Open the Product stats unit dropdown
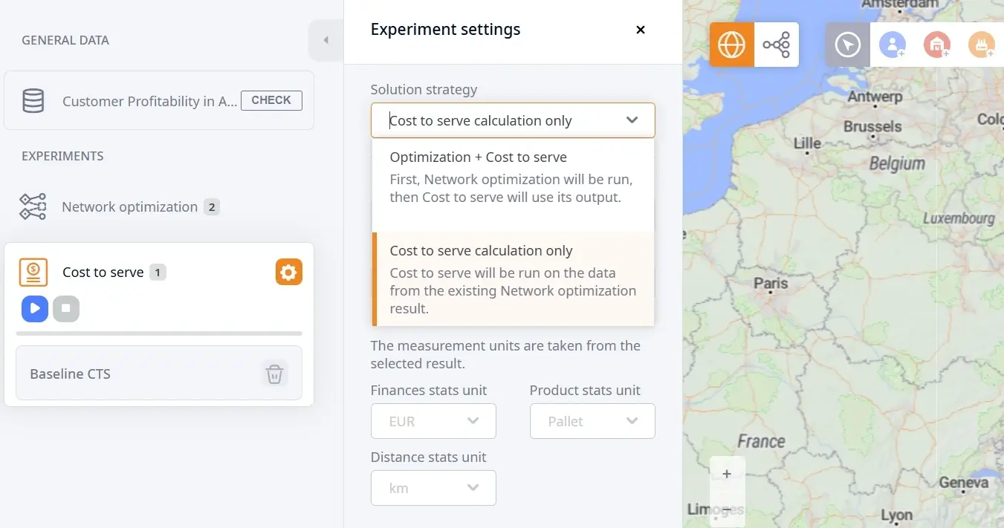 pyautogui.click(x=592, y=421)
